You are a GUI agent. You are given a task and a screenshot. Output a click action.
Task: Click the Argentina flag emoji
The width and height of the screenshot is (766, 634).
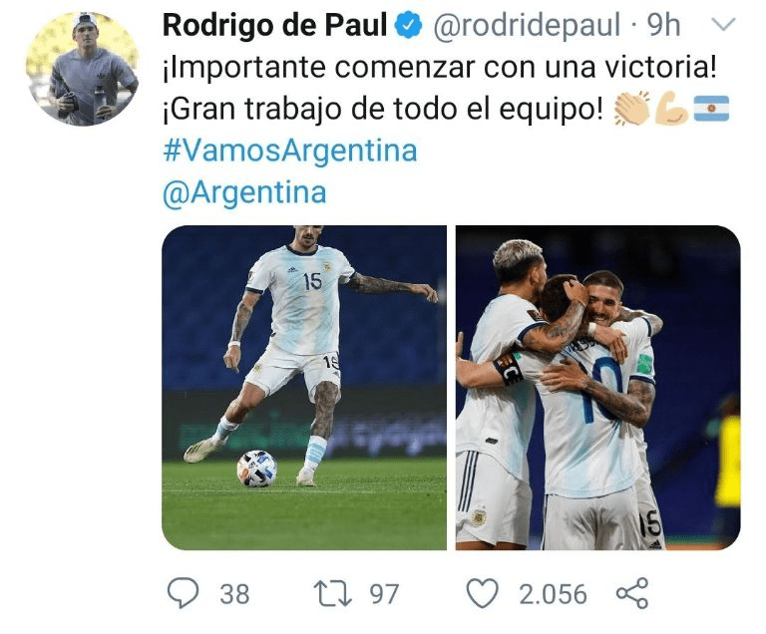[711, 108]
